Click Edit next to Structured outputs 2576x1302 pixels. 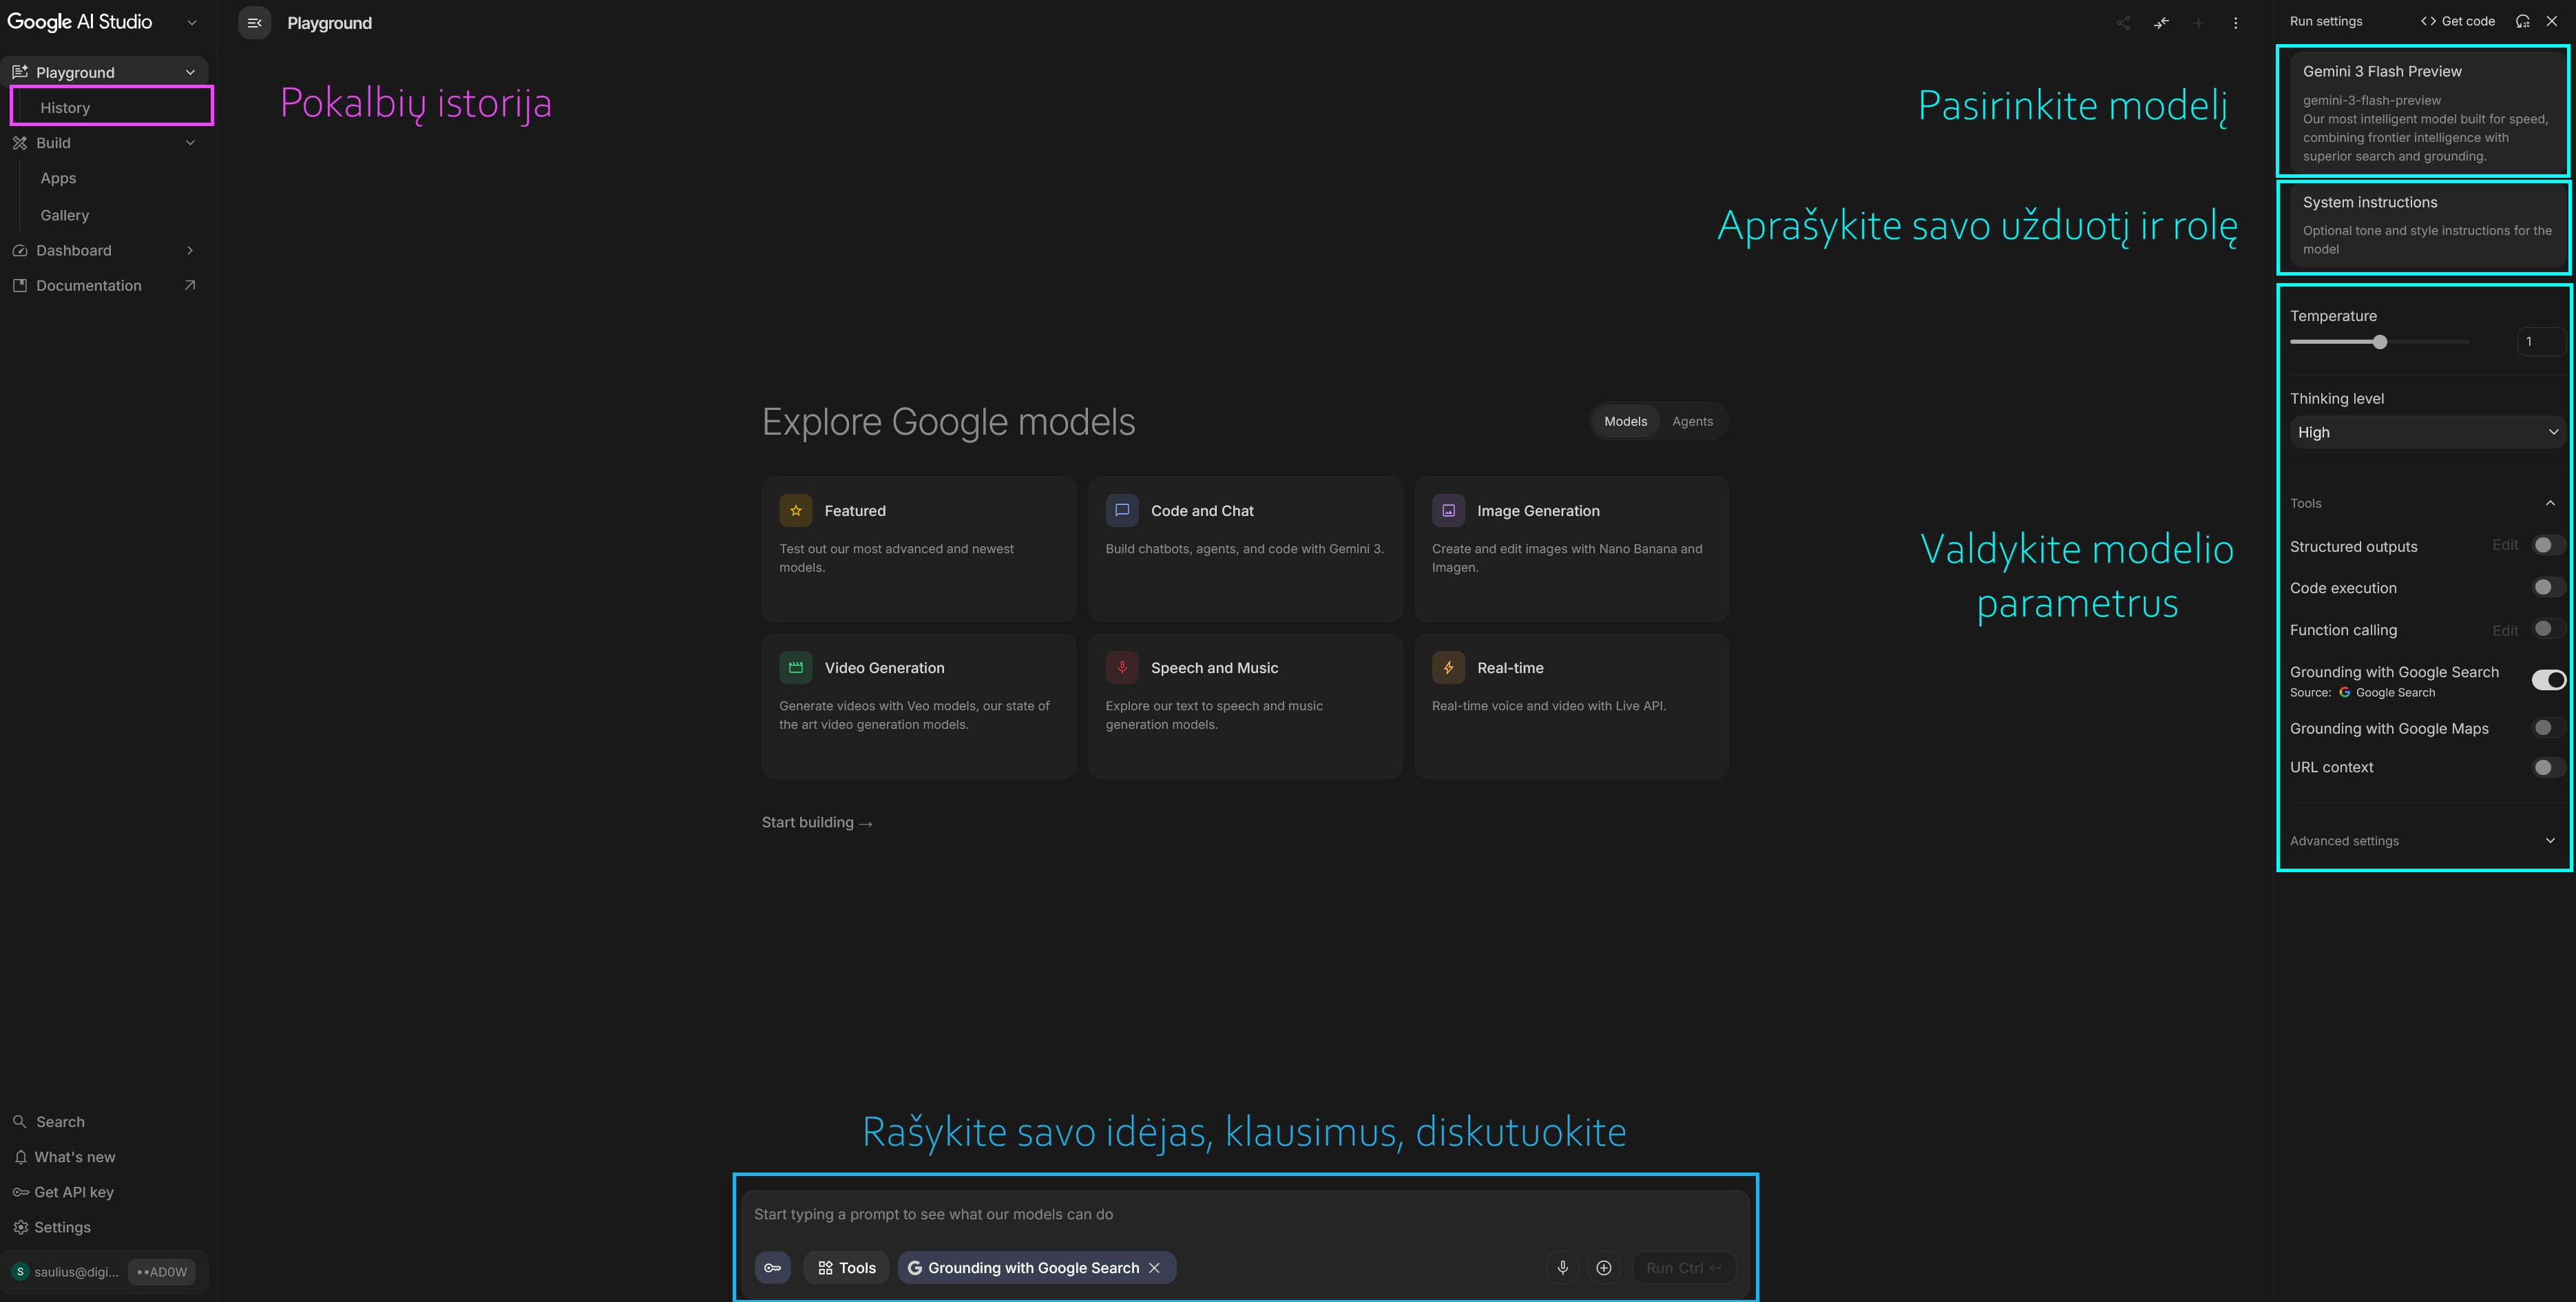pos(2505,546)
